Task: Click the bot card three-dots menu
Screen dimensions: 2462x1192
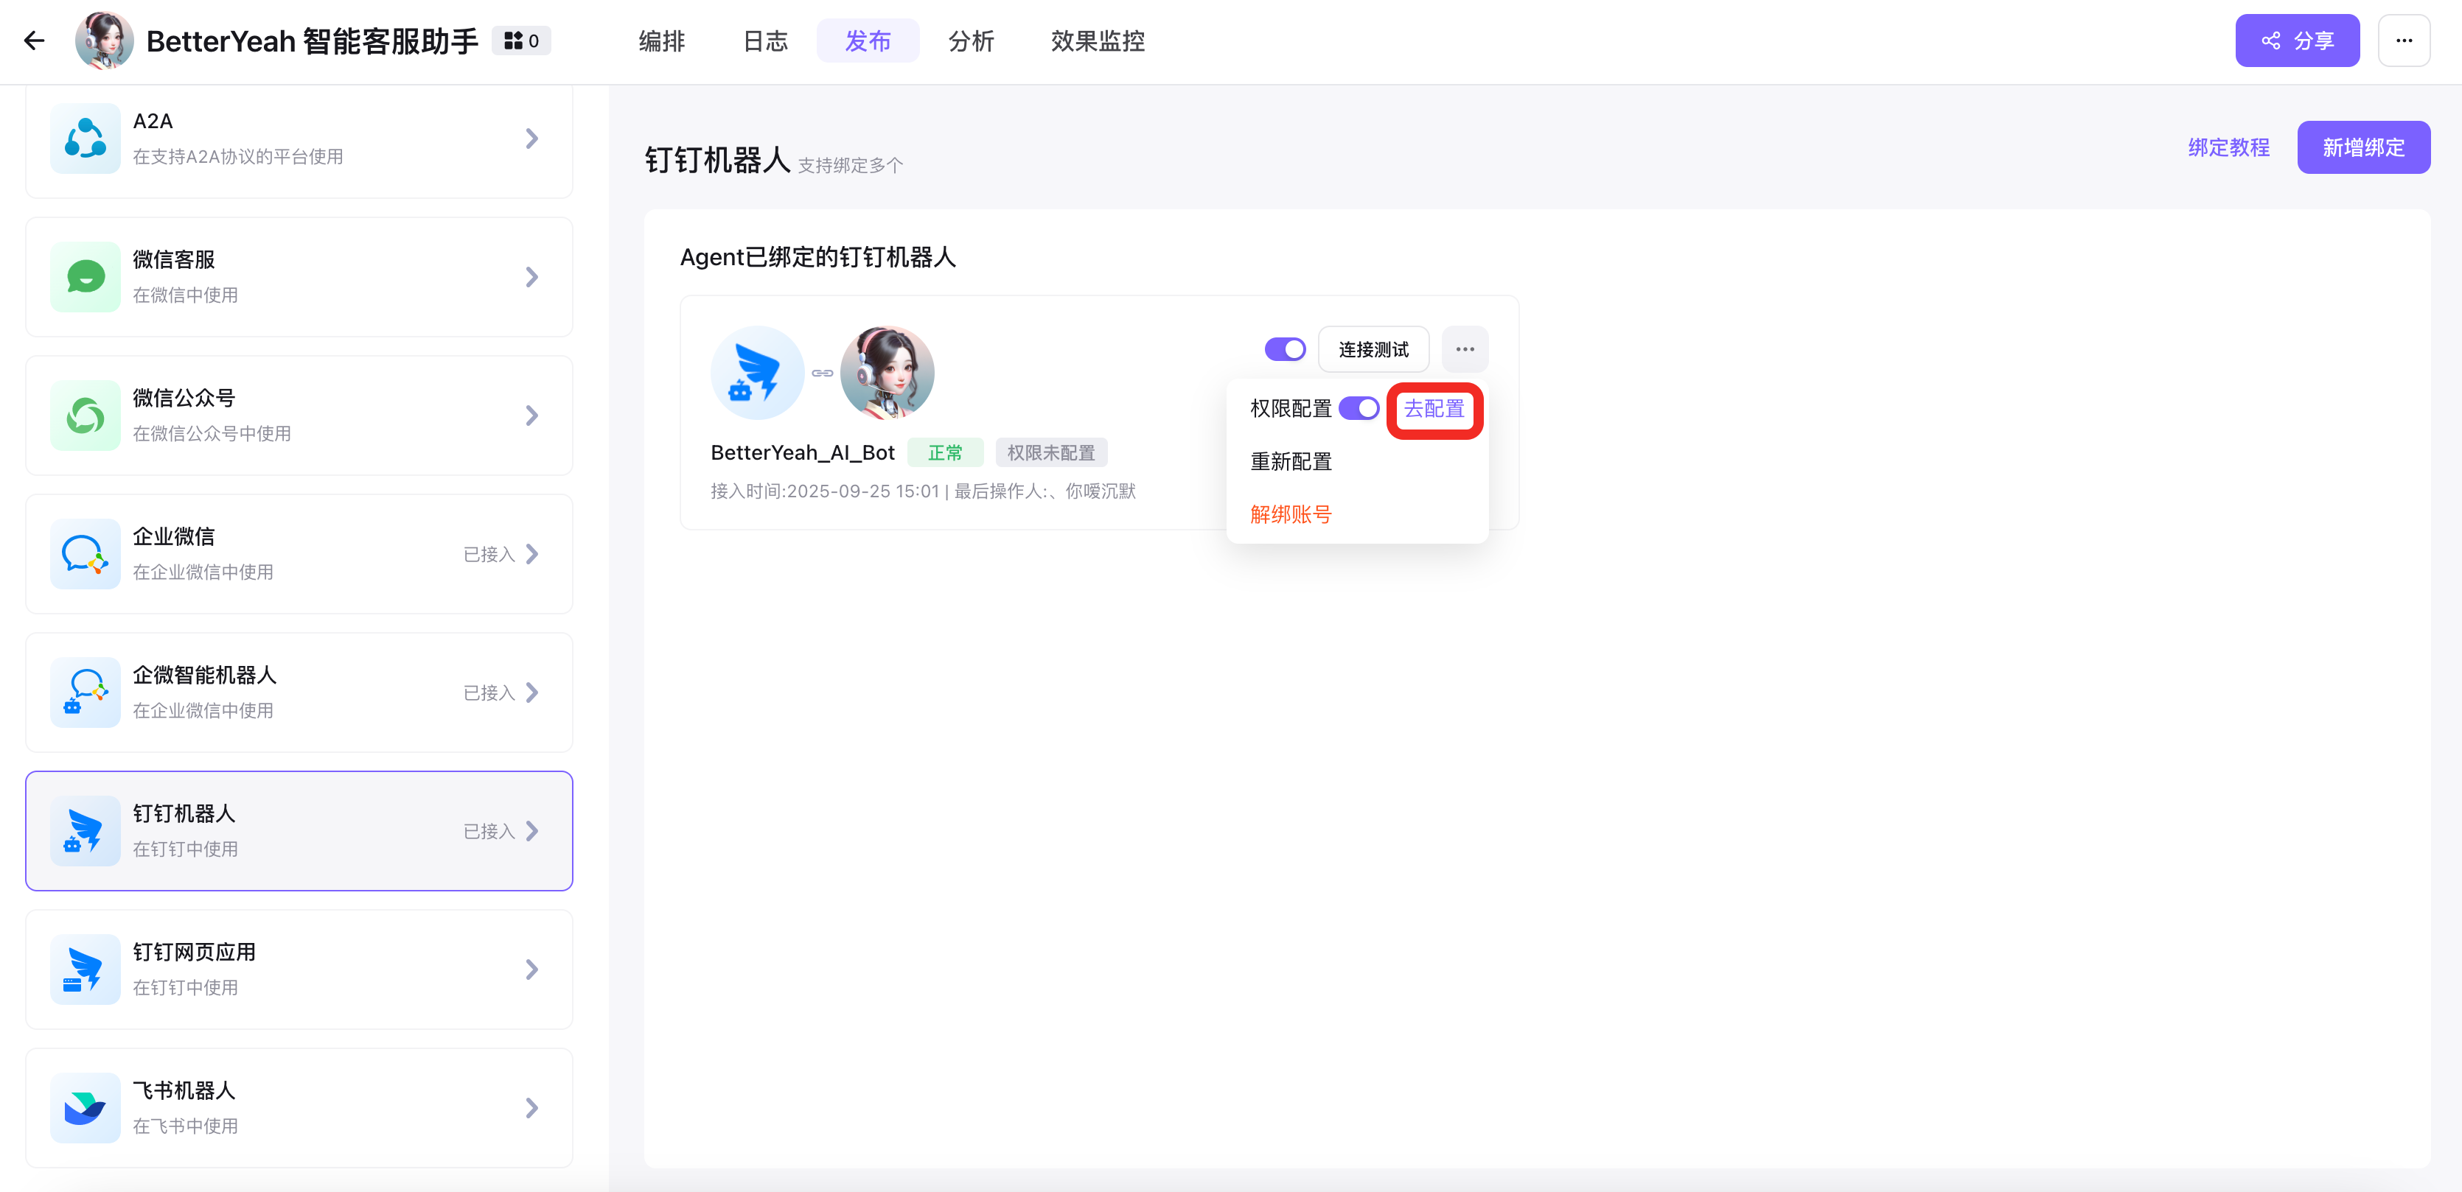Action: pos(1464,350)
